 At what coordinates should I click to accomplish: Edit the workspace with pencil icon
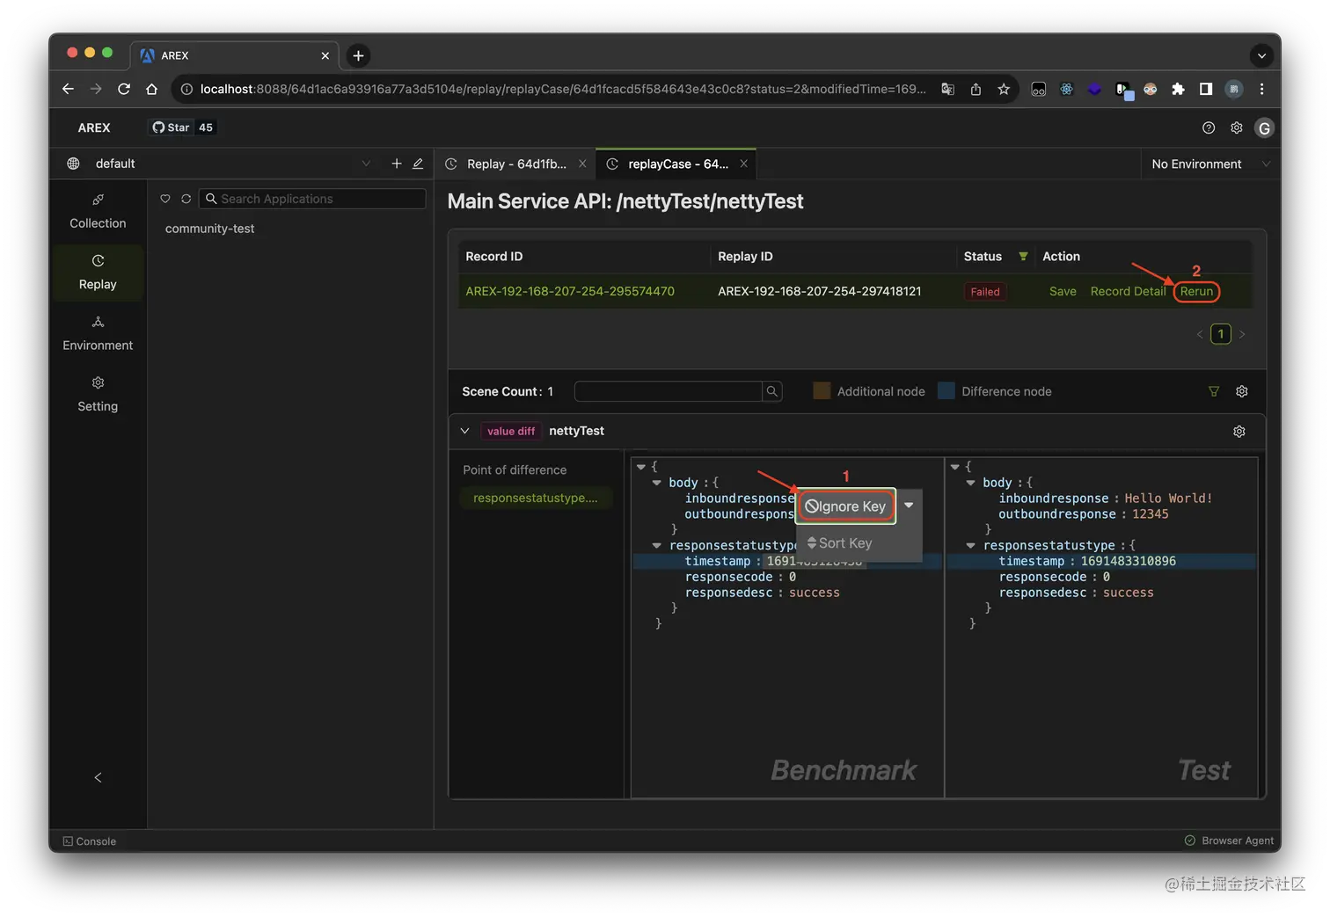click(418, 164)
